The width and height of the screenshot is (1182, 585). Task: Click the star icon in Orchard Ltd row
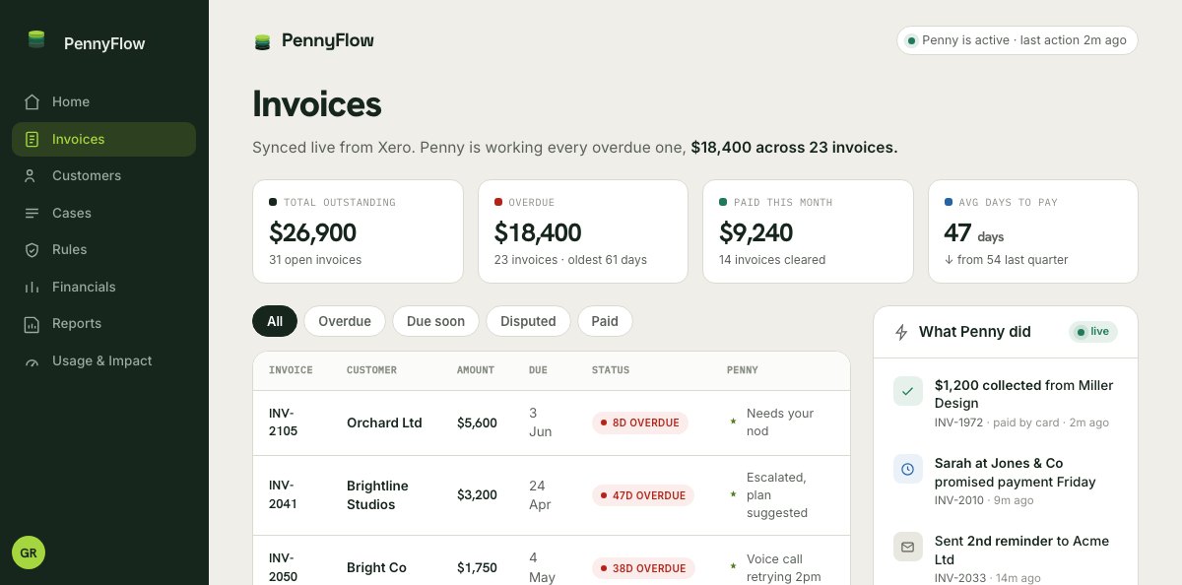[x=733, y=422]
